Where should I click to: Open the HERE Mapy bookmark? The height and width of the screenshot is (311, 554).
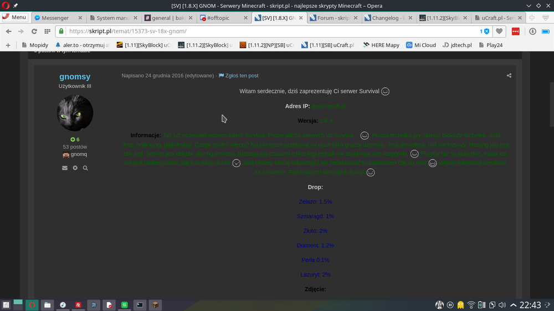click(381, 45)
